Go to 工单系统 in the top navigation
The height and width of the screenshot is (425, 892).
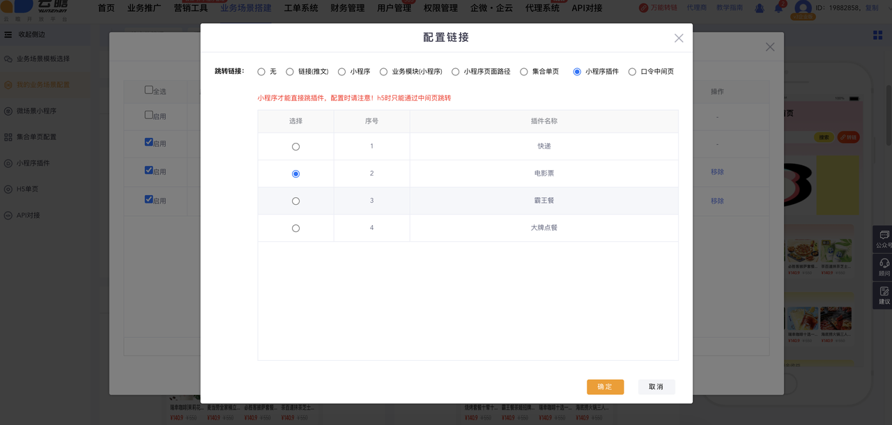point(301,8)
